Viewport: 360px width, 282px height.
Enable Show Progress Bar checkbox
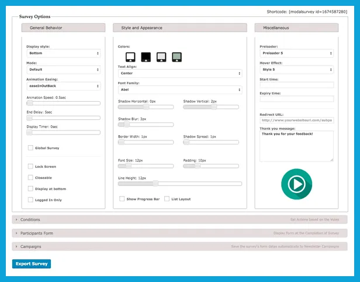click(x=122, y=199)
